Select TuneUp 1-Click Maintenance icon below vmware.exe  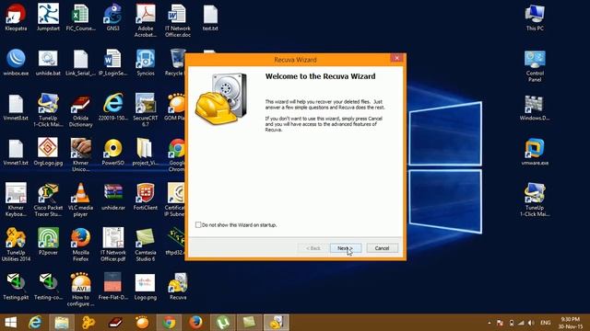click(x=535, y=200)
